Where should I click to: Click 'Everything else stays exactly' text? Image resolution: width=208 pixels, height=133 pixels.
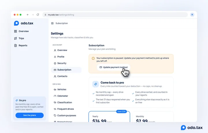pyautogui.click(x=152, y=101)
